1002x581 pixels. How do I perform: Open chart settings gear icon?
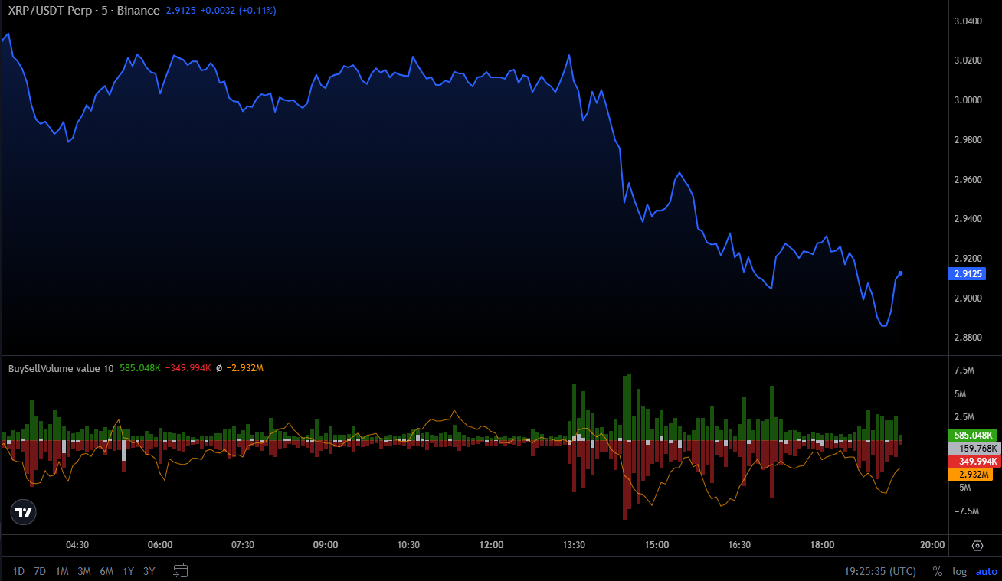(x=977, y=546)
